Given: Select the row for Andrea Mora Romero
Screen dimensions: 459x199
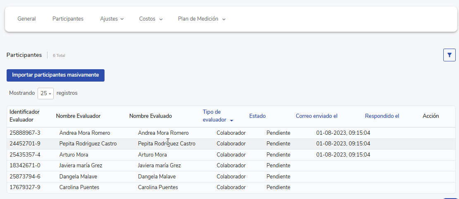Looking at the screenshot, I should [85, 133].
